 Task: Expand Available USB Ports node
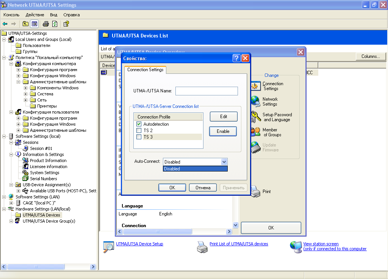(x=18, y=191)
